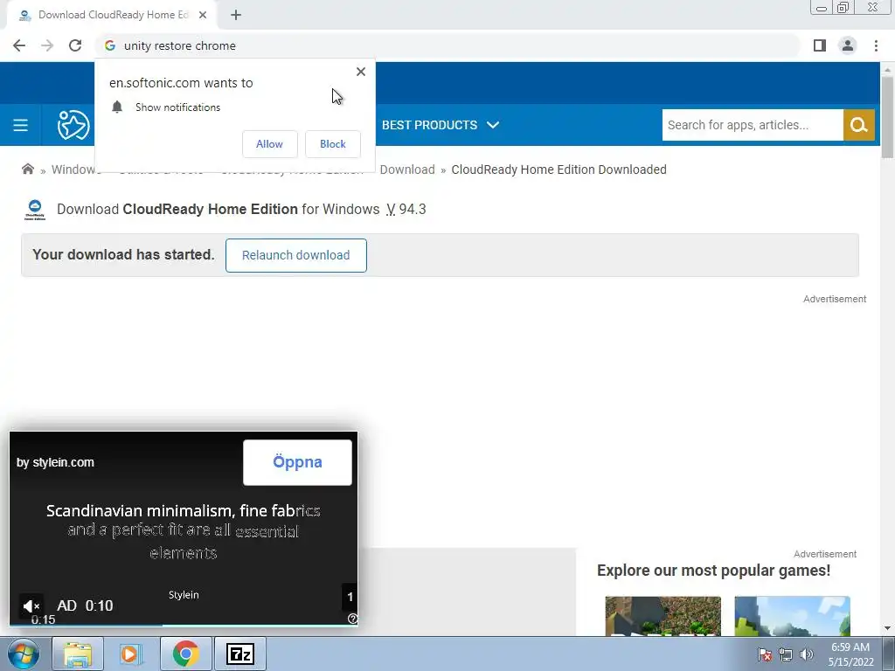Click the page vertical scrollbar
Viewport: 895px width, 671px height.
pos(887,117)
